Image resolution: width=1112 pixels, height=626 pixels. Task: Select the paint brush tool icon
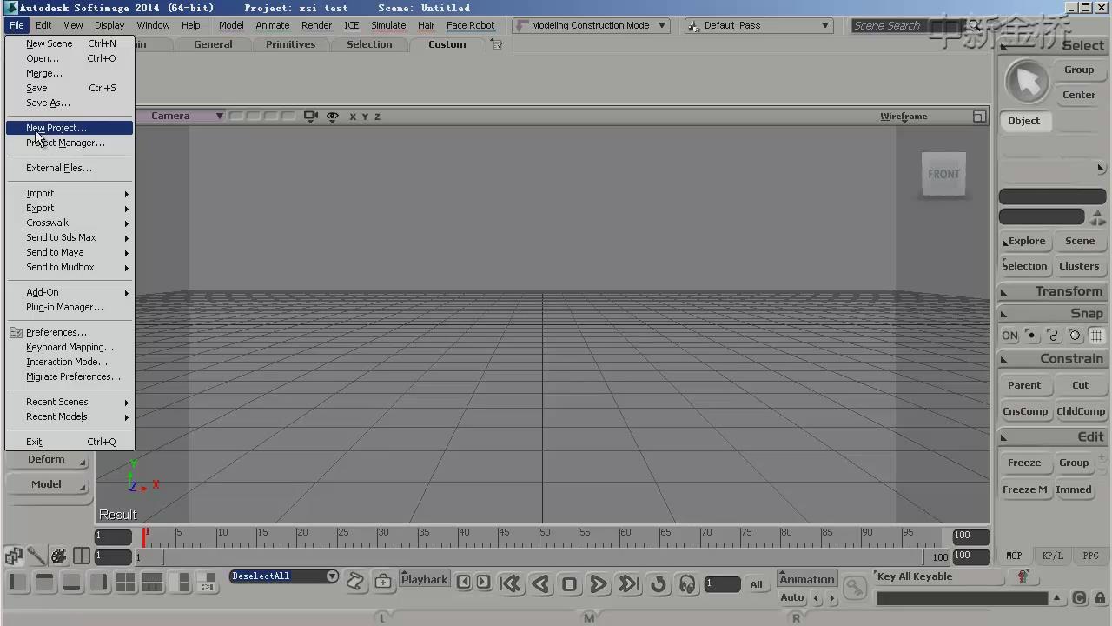coord(36,556)
